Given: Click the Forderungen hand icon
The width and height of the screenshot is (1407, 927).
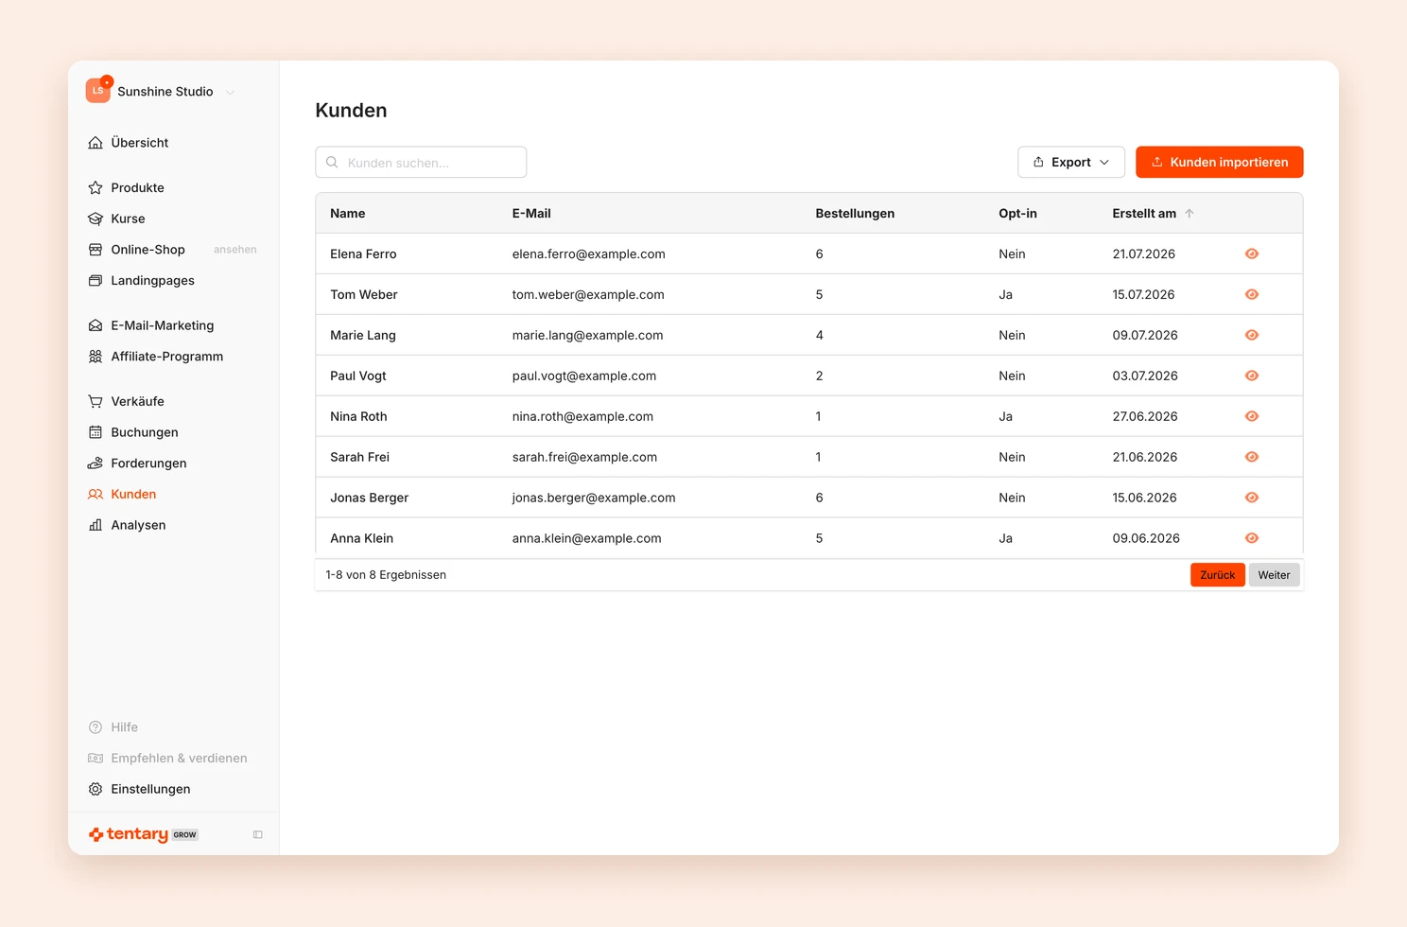Looking at the screenshot, I should click(x=96, y=463).
